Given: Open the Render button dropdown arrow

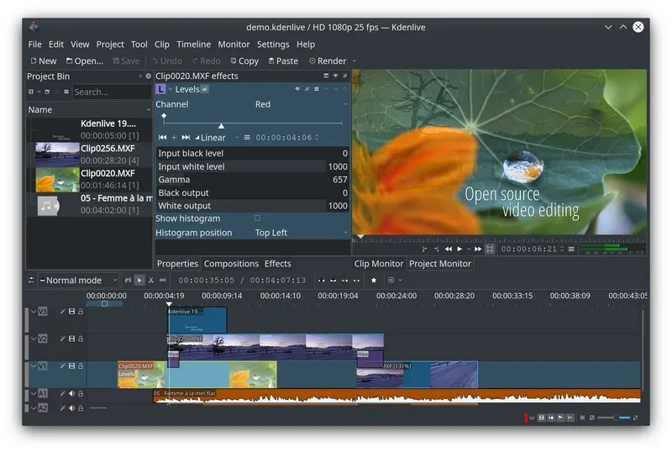Looking at the screenshot, I should (354, 60).
